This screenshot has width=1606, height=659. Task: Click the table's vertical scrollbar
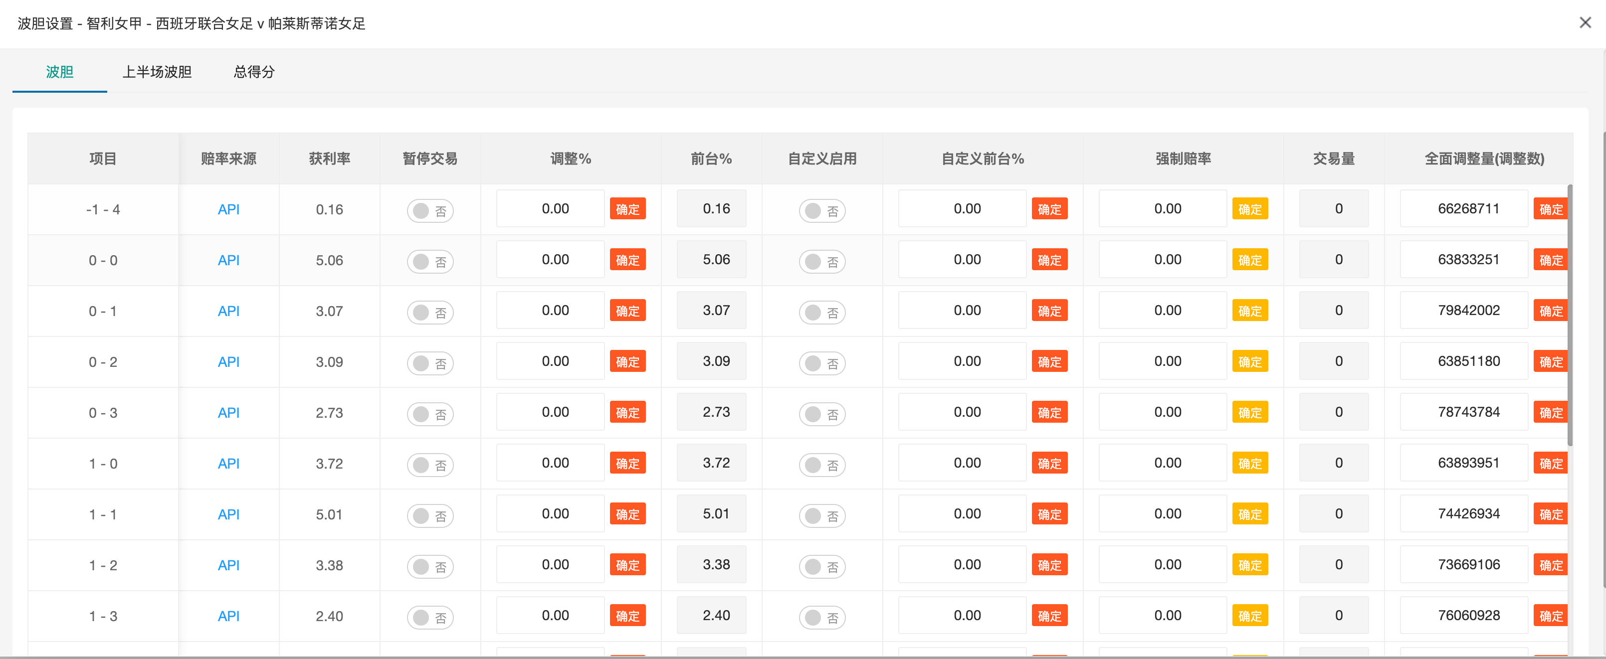coord(1570,315)
